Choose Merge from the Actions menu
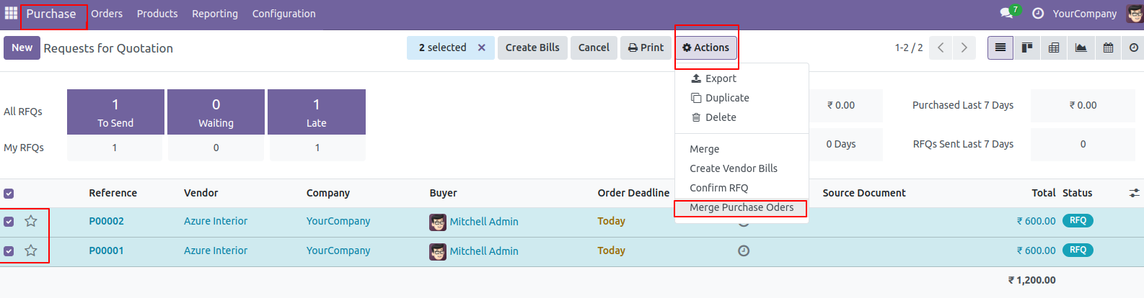This screenshot has height=298, width=1144. click(742, 149)
